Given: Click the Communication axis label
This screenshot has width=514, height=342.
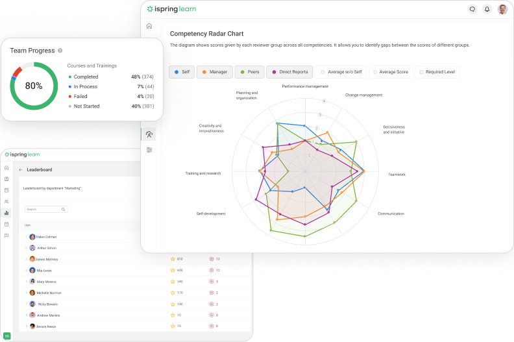Looking at the screenshot, I should [391, 214].
